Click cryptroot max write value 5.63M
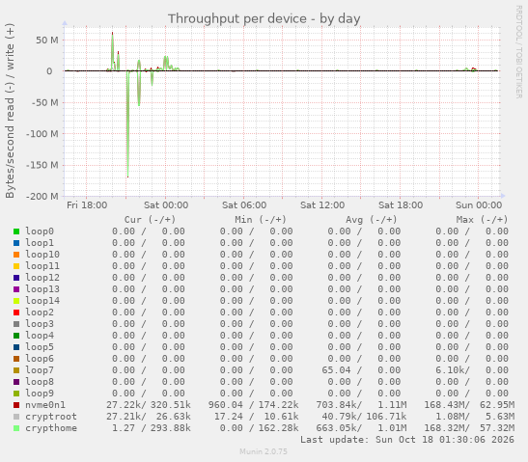The image size is (528, 462). pos(500,417)
